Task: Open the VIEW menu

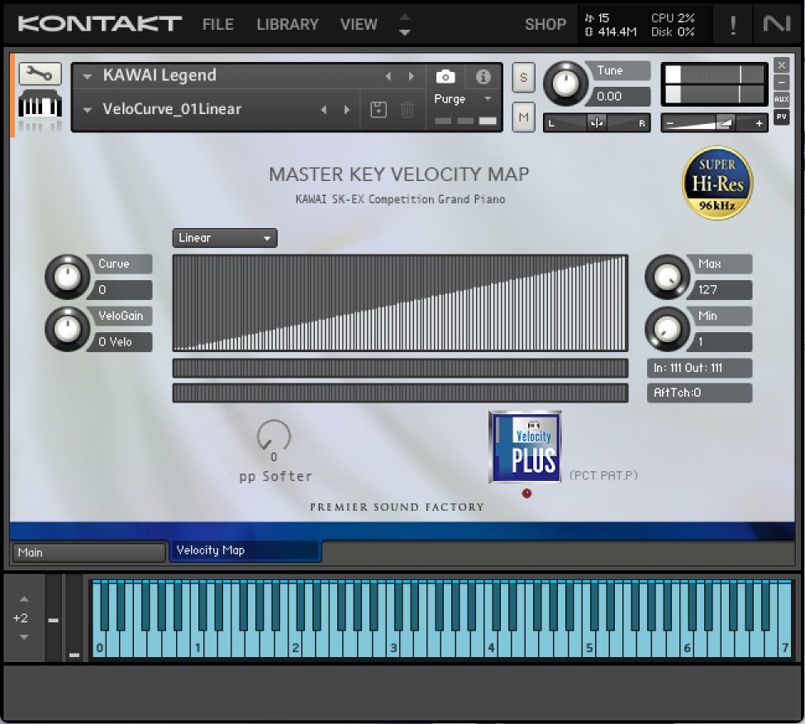Action: 359,24
